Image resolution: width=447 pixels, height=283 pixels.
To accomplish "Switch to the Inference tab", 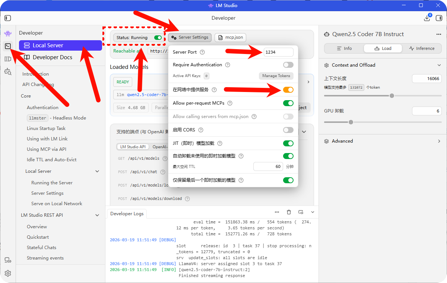I will [422, 48].
